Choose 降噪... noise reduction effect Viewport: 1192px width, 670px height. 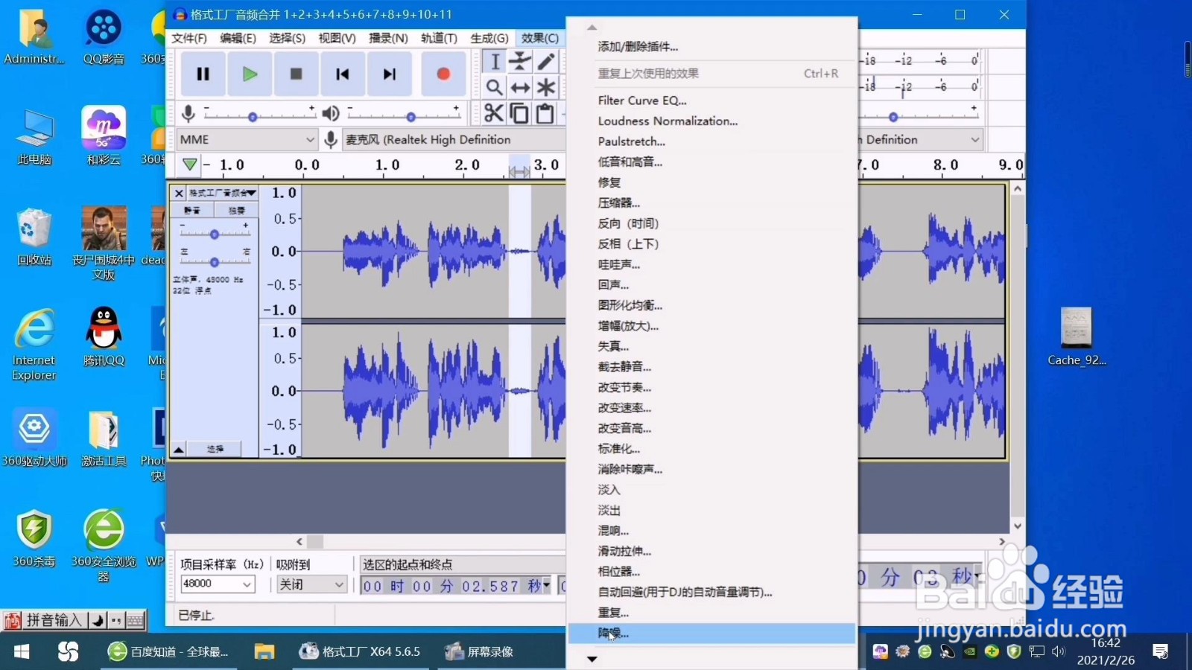(711, 634)
